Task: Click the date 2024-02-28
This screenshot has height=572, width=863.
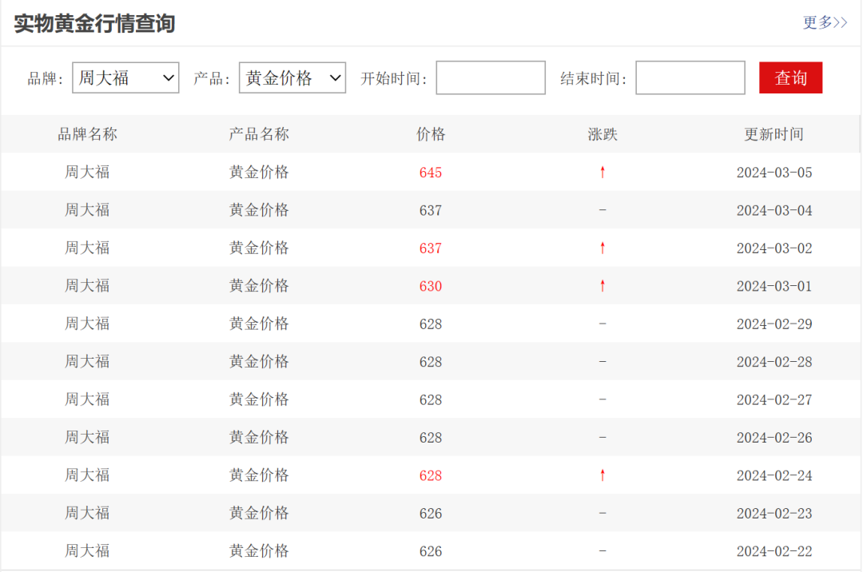Action: (774, 363)
